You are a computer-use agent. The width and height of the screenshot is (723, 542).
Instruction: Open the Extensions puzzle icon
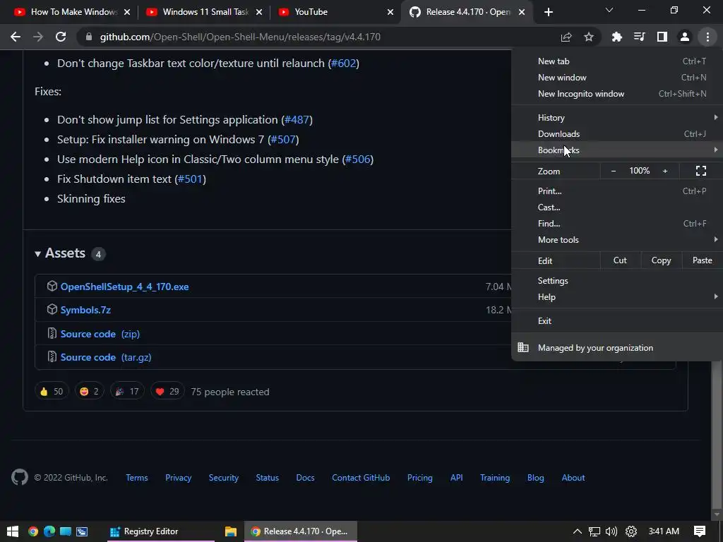click(617, 37)
